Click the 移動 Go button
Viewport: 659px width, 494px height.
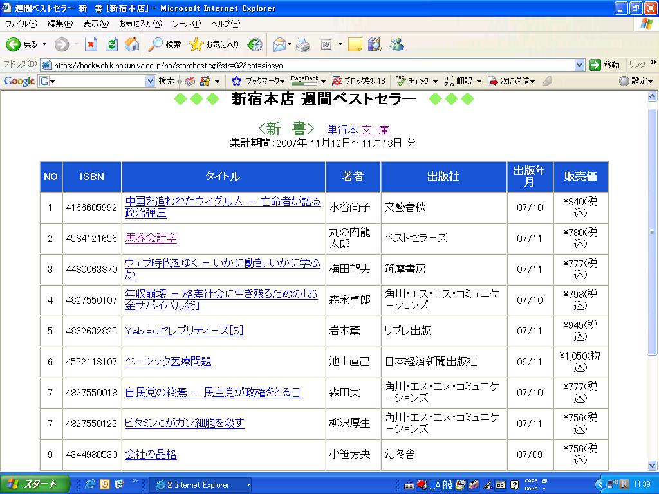click(605, 65)
